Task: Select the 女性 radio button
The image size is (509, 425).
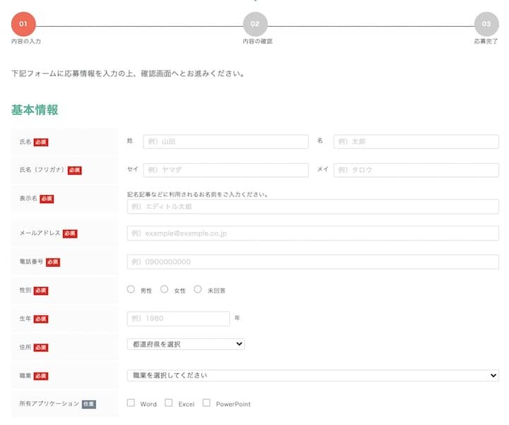Action: (x=165, y=289)
